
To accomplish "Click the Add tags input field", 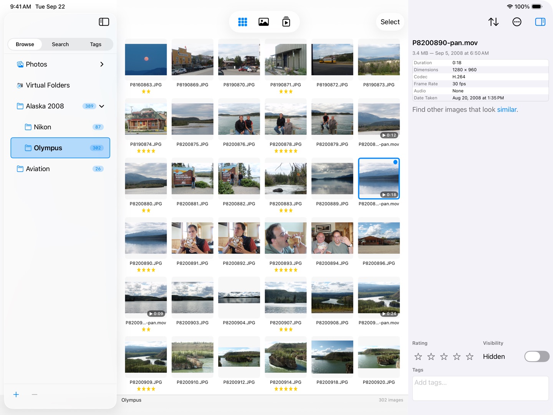I will (x=480, y=388).
